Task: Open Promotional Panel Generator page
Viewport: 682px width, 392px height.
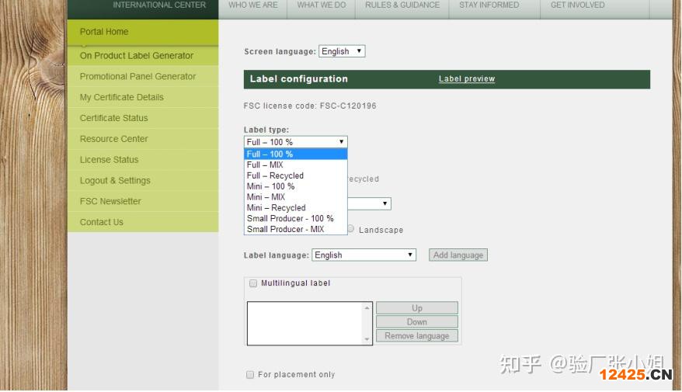Action: pos(137,77)
